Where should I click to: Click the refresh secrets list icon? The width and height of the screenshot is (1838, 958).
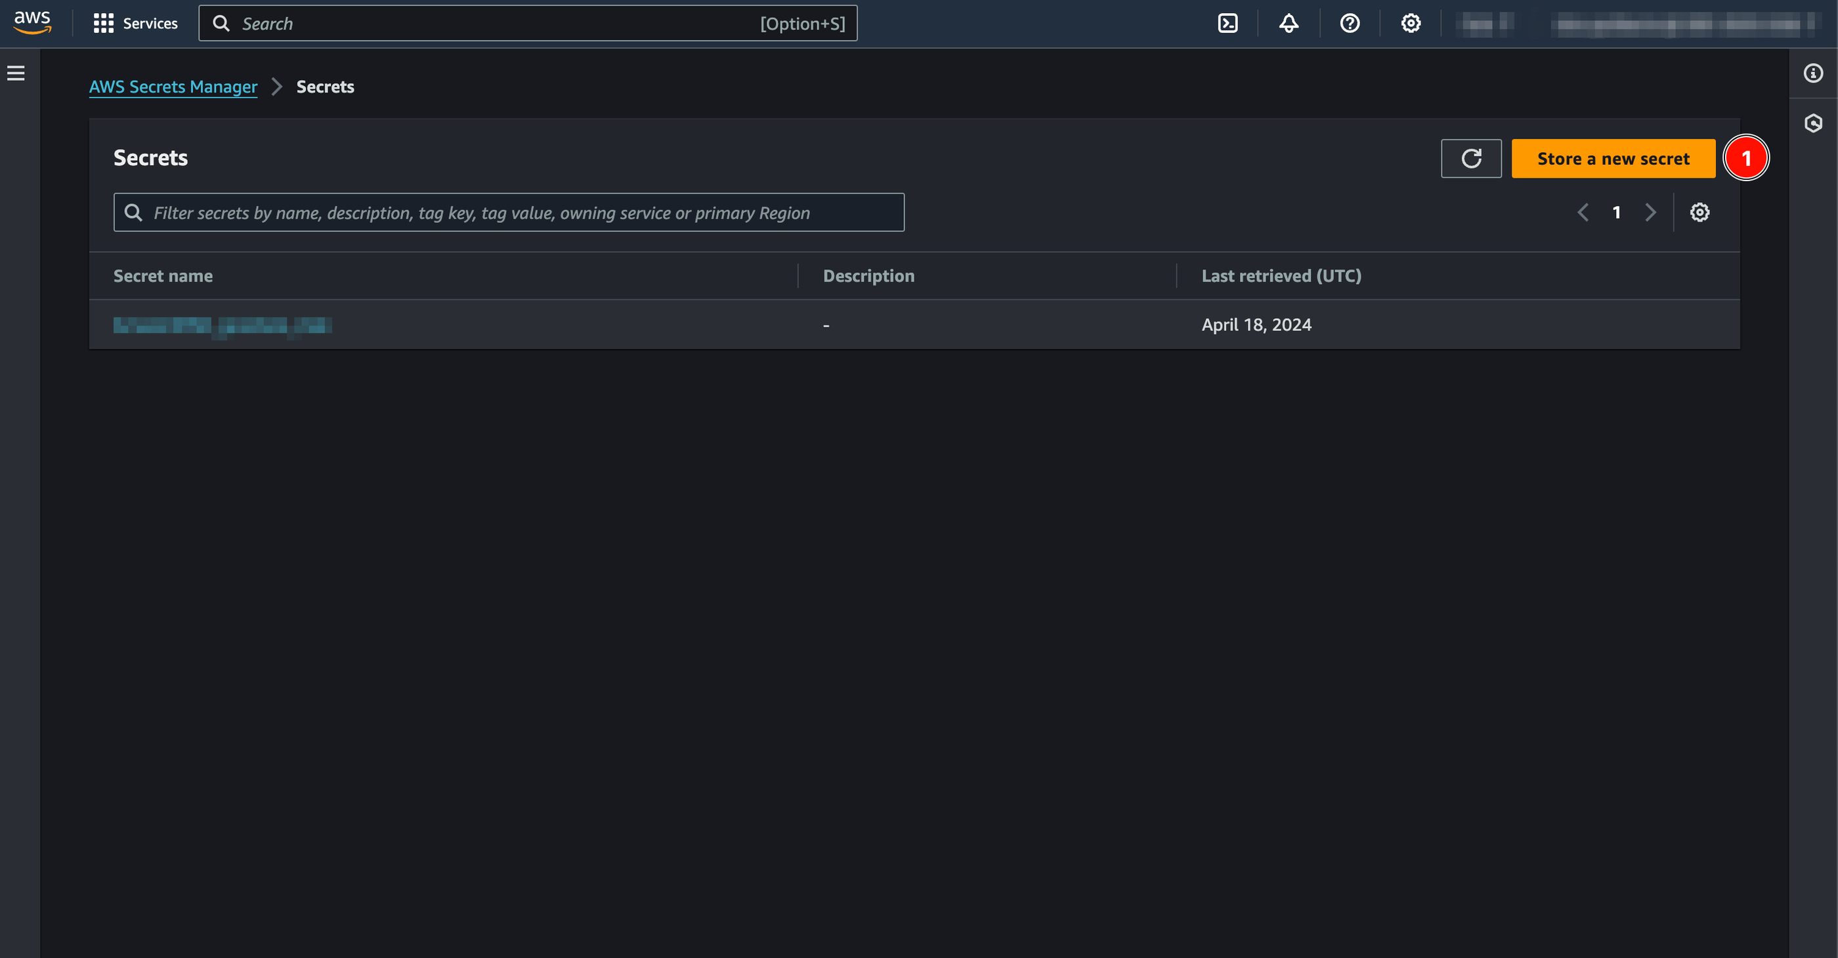click(1472, 158)
